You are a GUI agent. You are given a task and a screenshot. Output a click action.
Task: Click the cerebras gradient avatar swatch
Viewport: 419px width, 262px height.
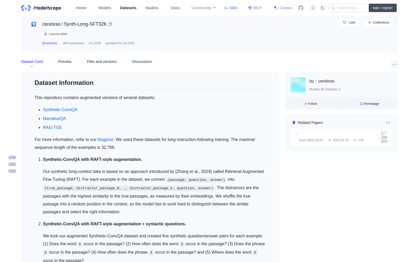click(298, 85)
